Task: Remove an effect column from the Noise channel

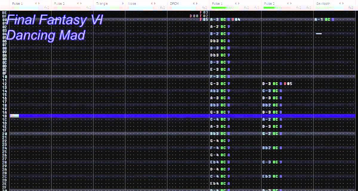Action: pyautogui.click(x=152, y=4)
